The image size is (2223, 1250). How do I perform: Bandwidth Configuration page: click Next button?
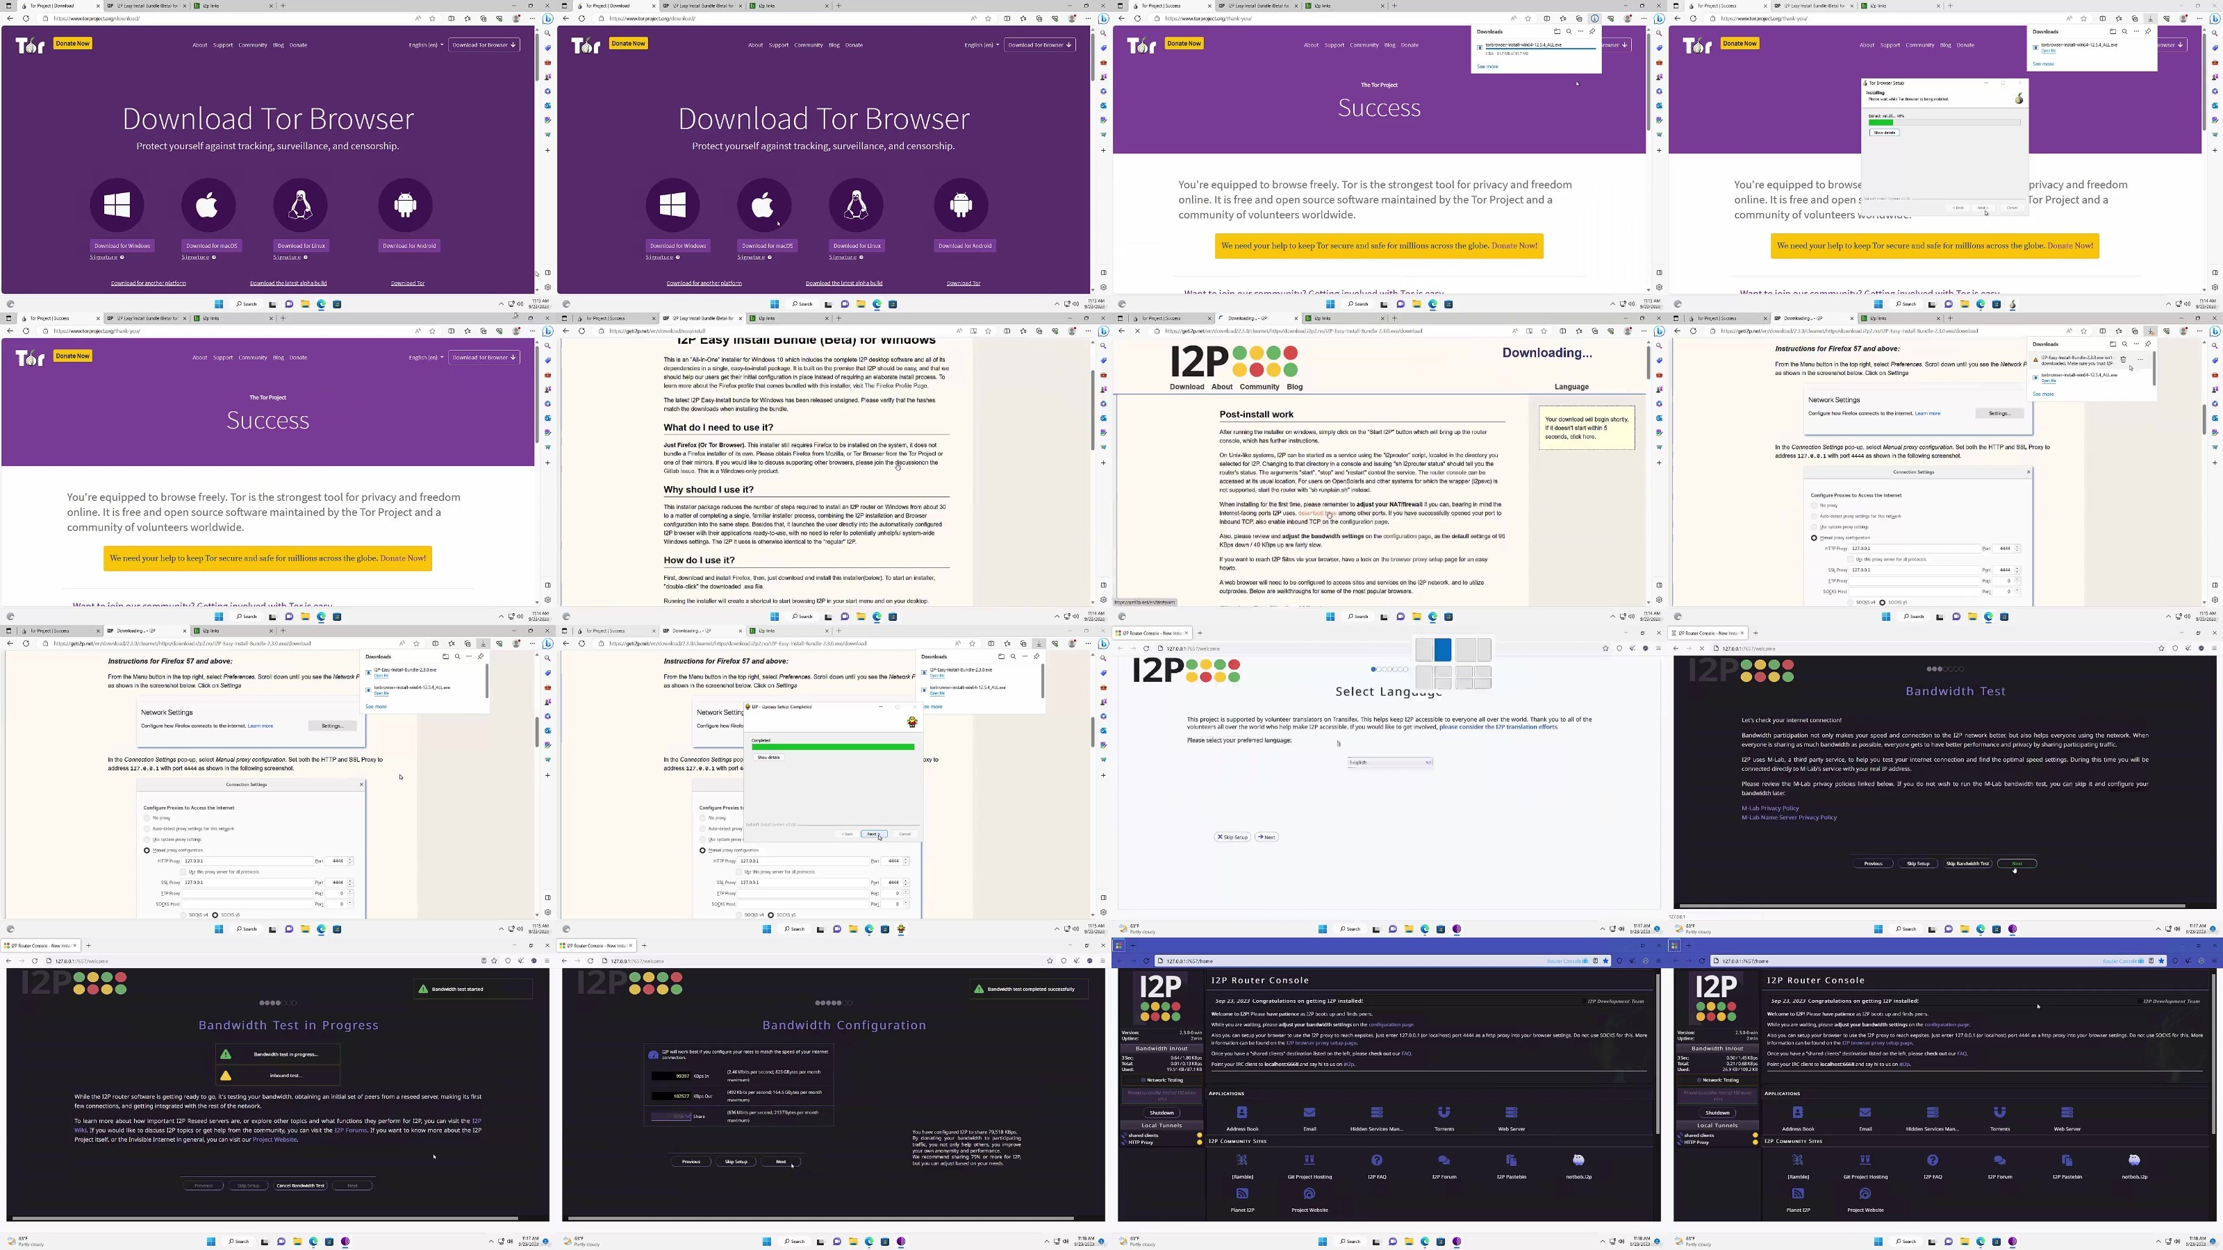pos(782,1162)
